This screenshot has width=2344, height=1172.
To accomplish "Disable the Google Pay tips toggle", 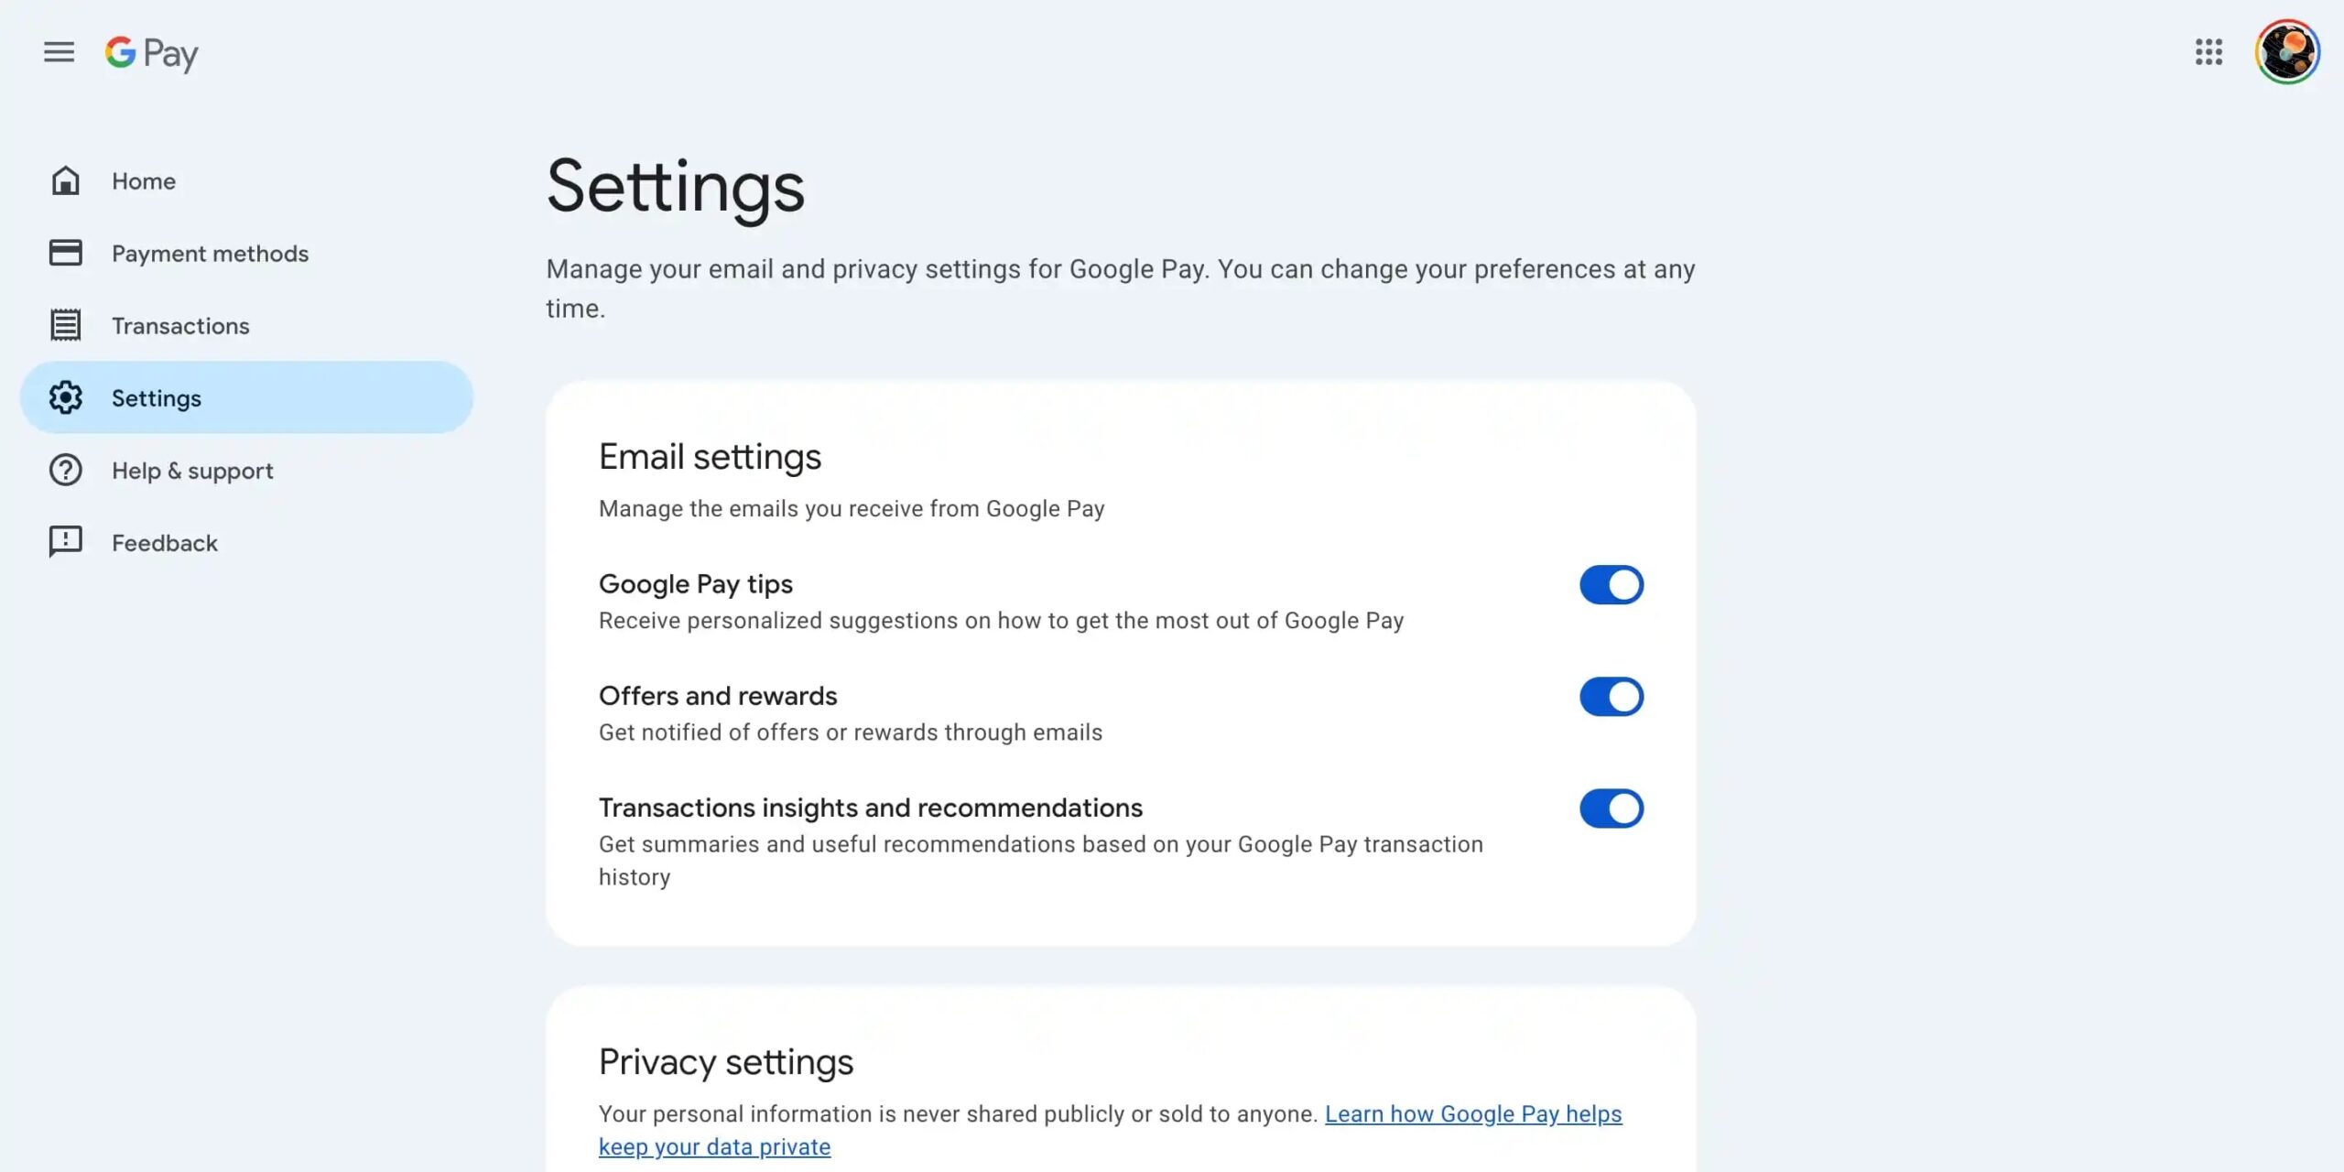I will pos(1611,583).
